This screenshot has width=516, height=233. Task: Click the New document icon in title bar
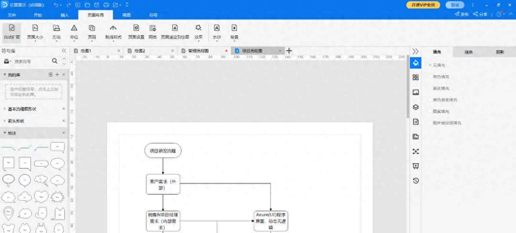coord(78,5)
